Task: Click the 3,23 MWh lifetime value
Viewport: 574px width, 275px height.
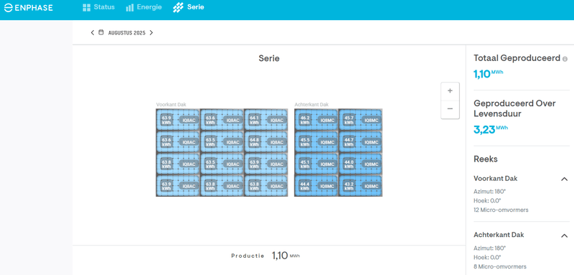Action: (x=491, y=129)
